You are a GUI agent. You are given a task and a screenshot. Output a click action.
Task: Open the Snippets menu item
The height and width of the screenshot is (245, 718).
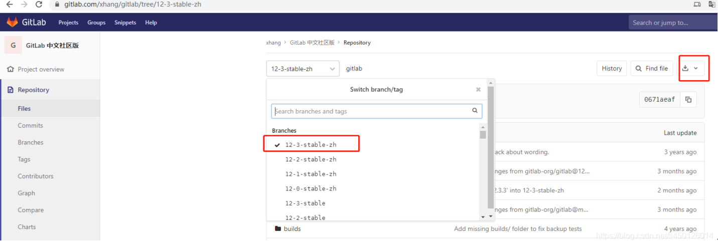coord(125,23)
